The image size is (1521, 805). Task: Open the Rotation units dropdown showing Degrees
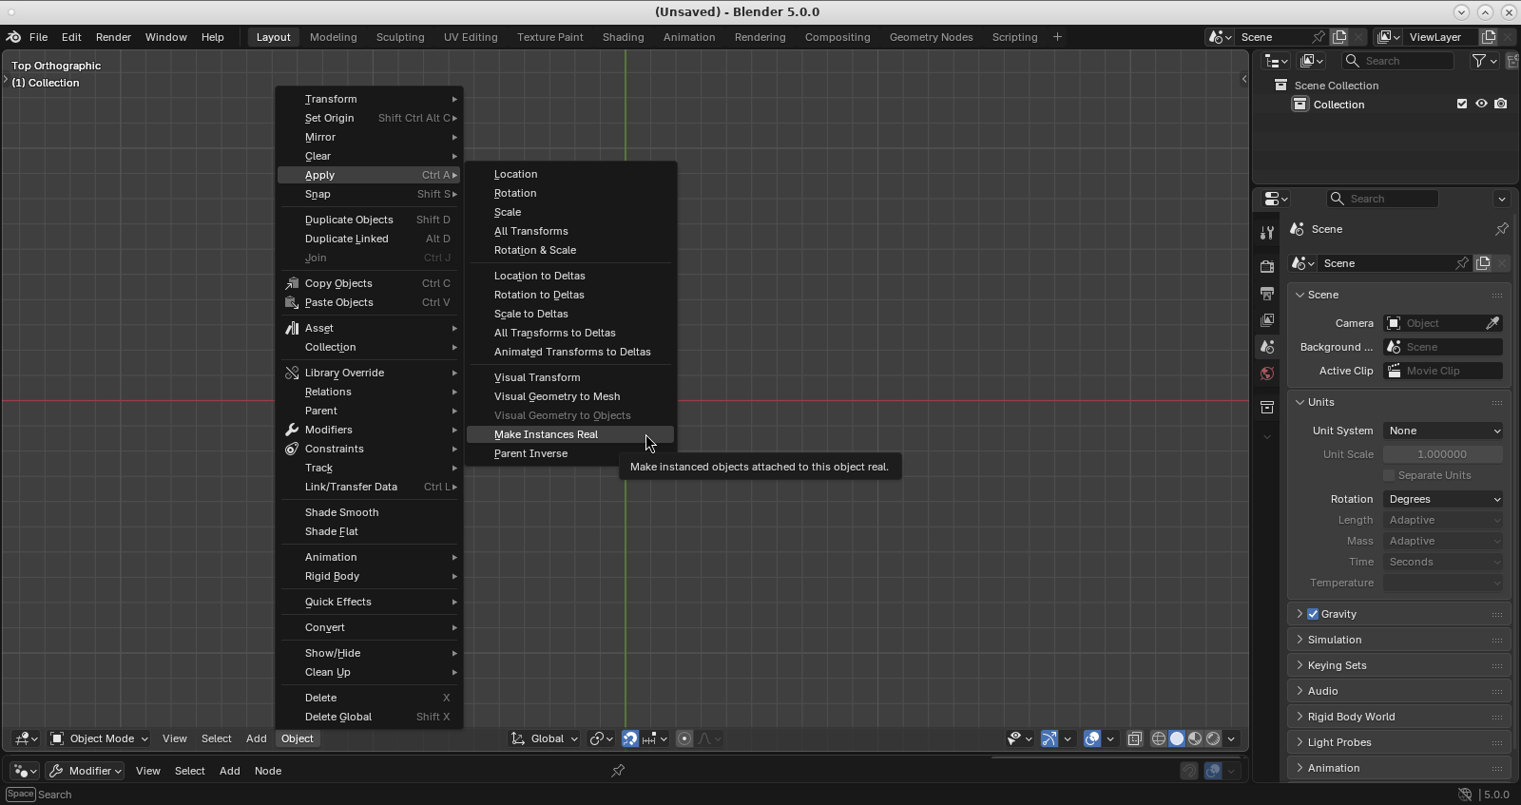tap(1443, 499)
